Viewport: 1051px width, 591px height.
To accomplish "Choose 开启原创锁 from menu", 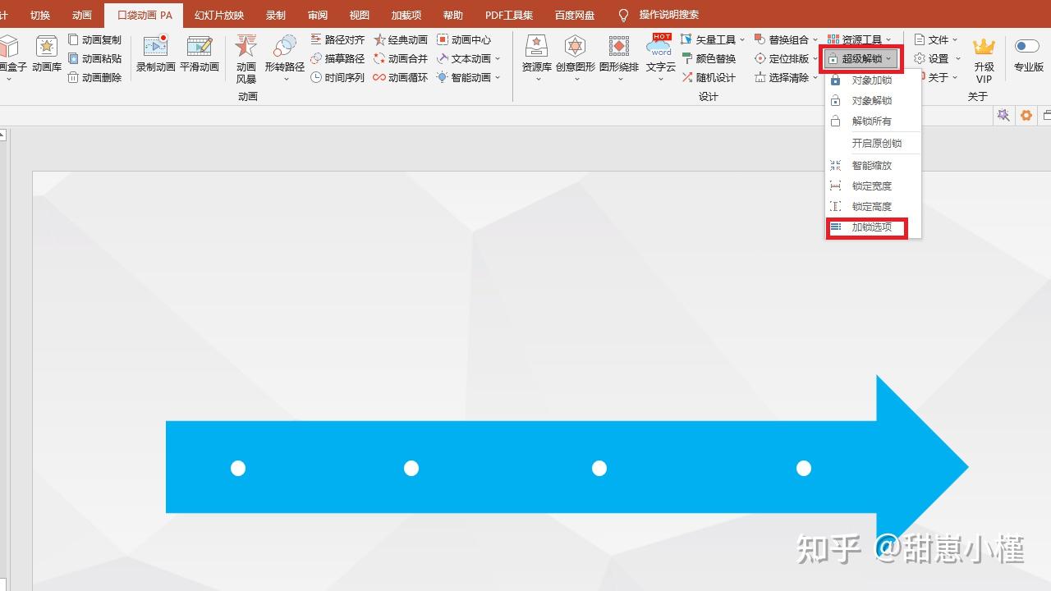I will 873,143.
